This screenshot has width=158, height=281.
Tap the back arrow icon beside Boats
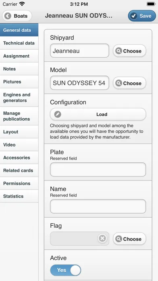click(8, 16)
